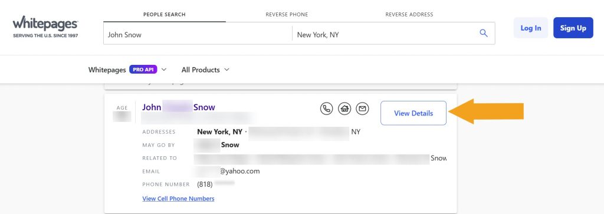Switch to the Reverse Phone tab
Viewport: 604px width, 214px height.
287,15
